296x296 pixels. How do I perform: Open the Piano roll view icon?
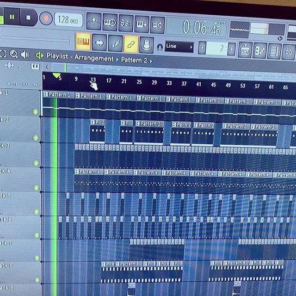tap(260, 50)
